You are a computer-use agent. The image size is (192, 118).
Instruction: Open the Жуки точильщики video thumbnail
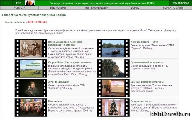(31, 88)
